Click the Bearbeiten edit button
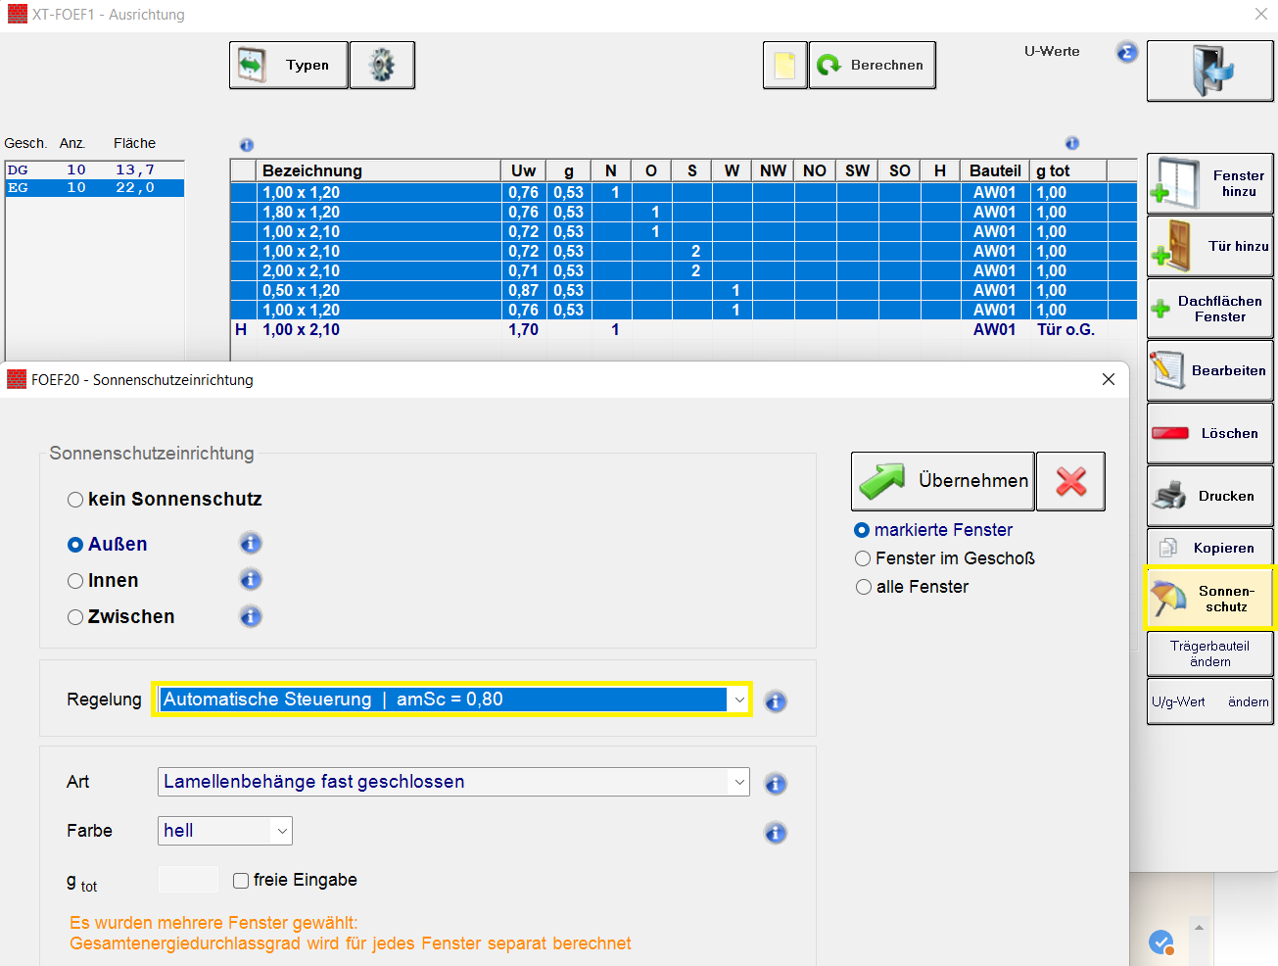The image size is (1278, 966). pyautogui.click(x=1210, y=370)
